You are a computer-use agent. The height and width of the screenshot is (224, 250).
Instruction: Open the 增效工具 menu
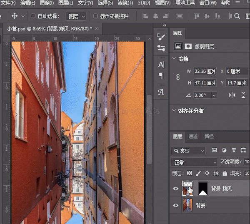click(x=185, y=2)
